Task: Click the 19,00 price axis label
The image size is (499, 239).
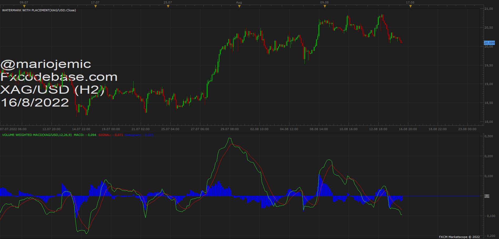Action: (x=489, y=84)
